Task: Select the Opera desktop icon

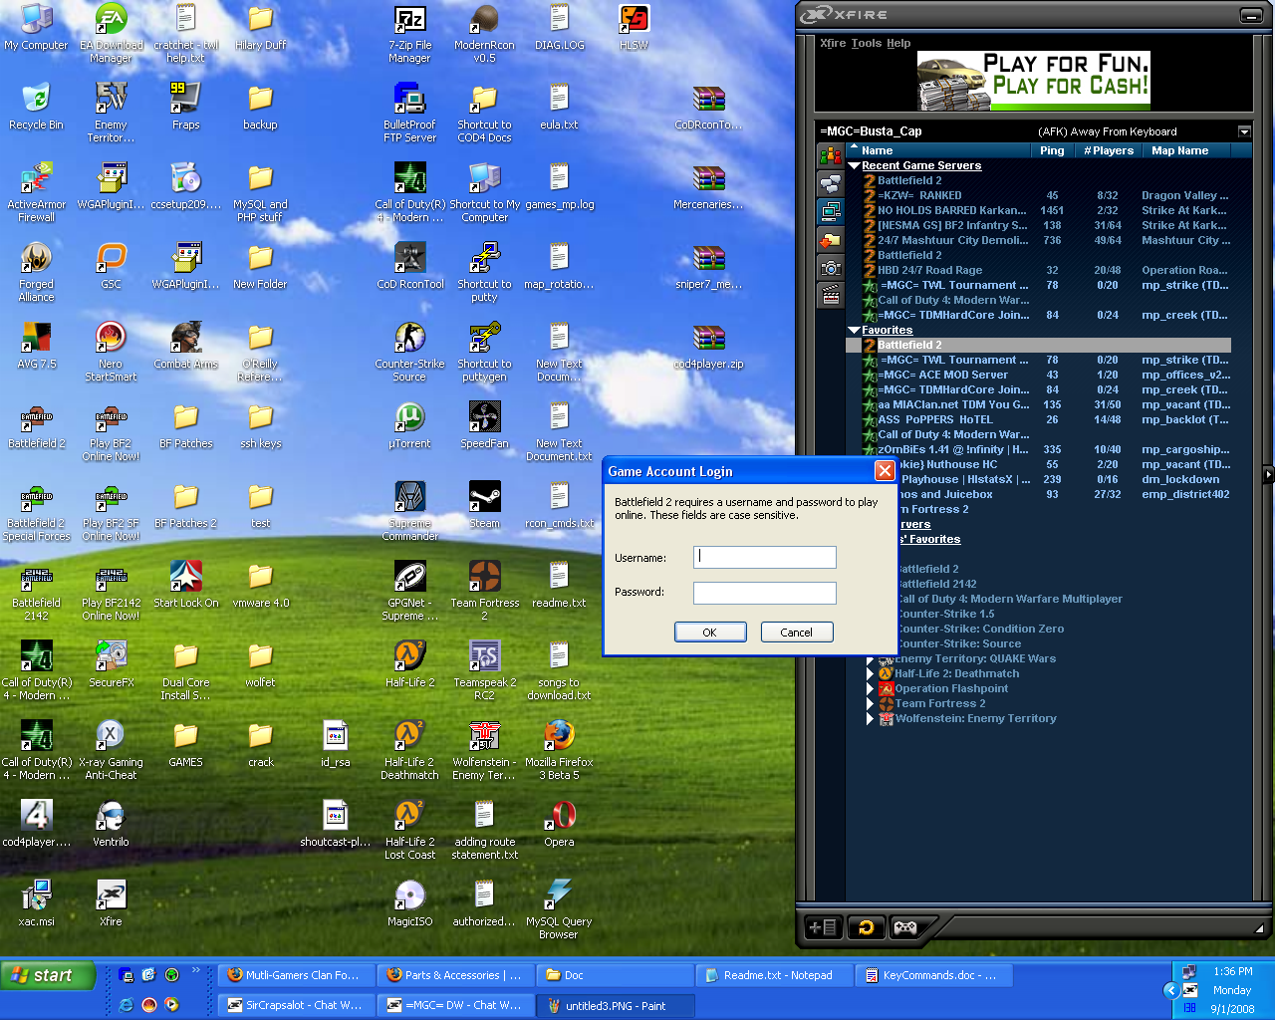Action: pos(559,823)
